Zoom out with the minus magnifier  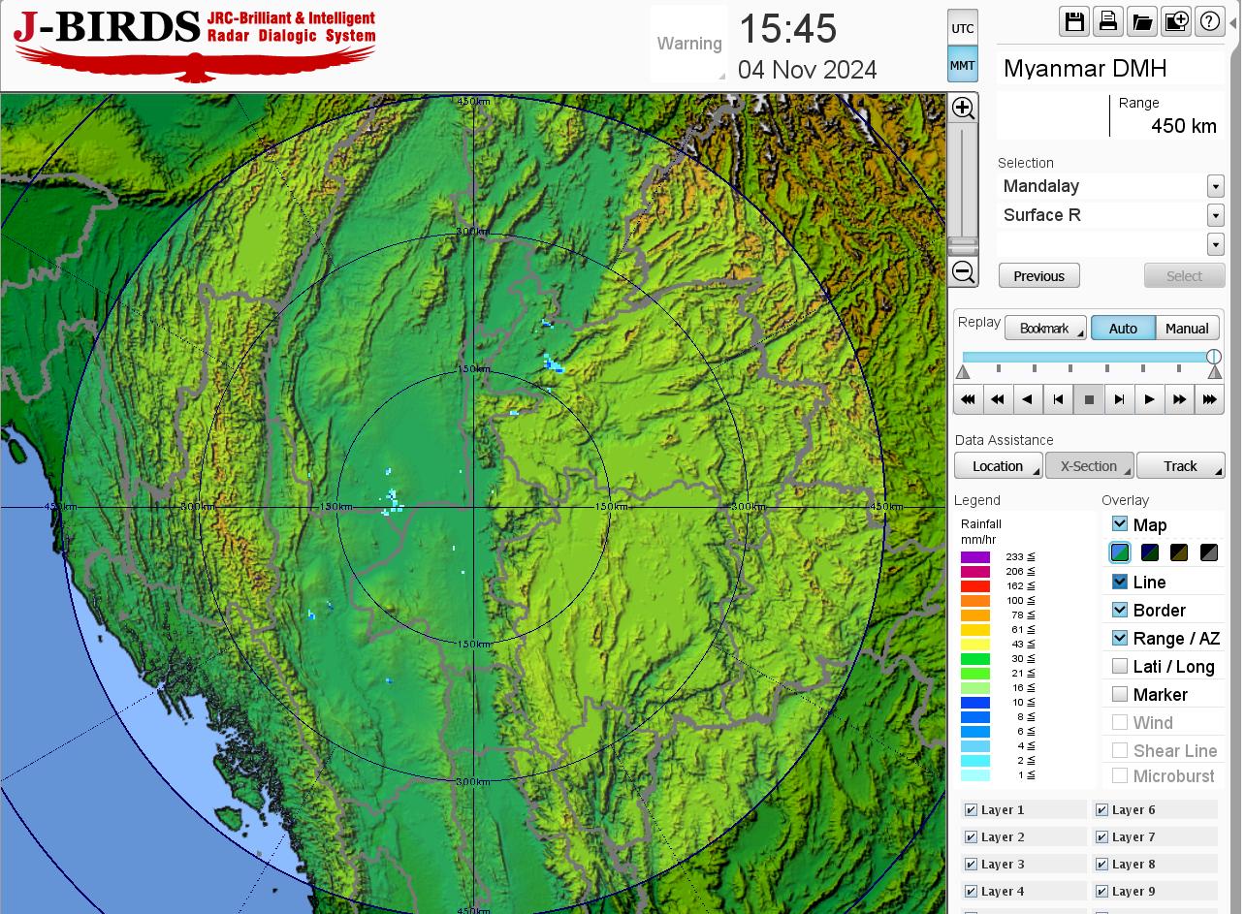pyautogui.click(x=963, y=271)
